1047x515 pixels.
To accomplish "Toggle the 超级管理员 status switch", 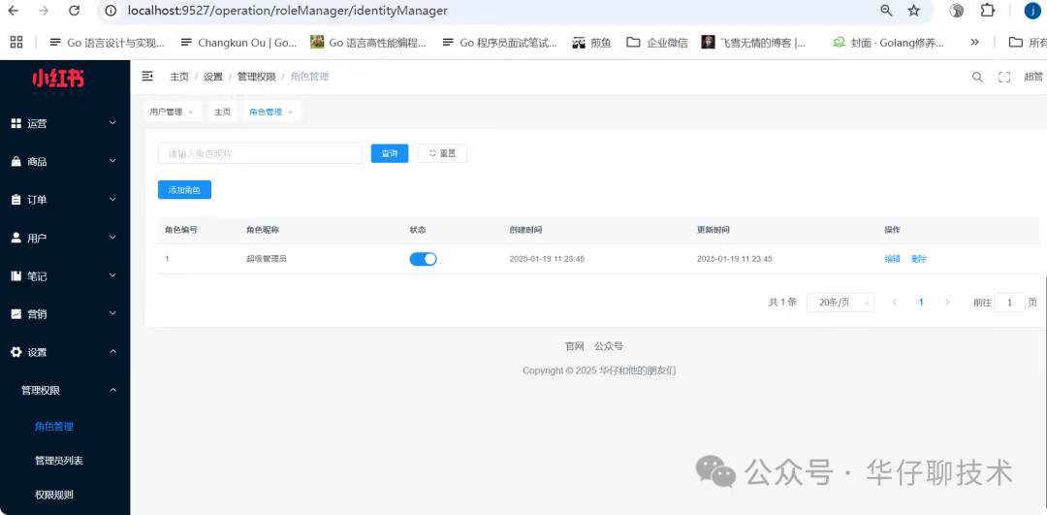I will pos(423,259).
